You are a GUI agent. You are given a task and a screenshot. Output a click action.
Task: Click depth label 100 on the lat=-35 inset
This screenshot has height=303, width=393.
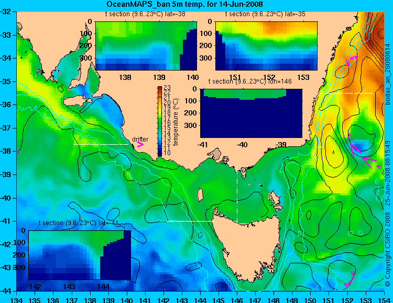[x=206, y=33]
